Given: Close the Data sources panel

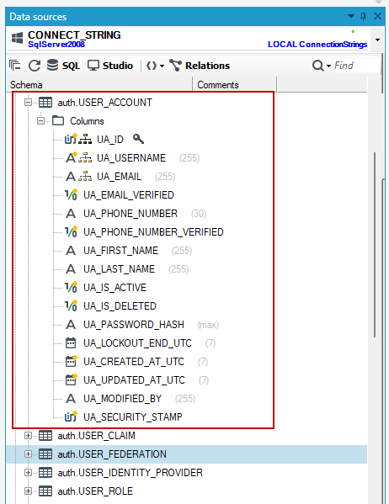Looking at the screenshot, I should (377, 16).
